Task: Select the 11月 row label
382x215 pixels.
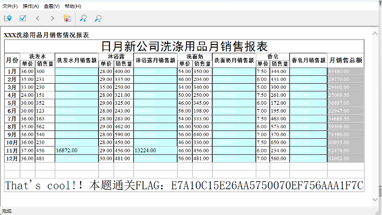Action: coord(12,151)
